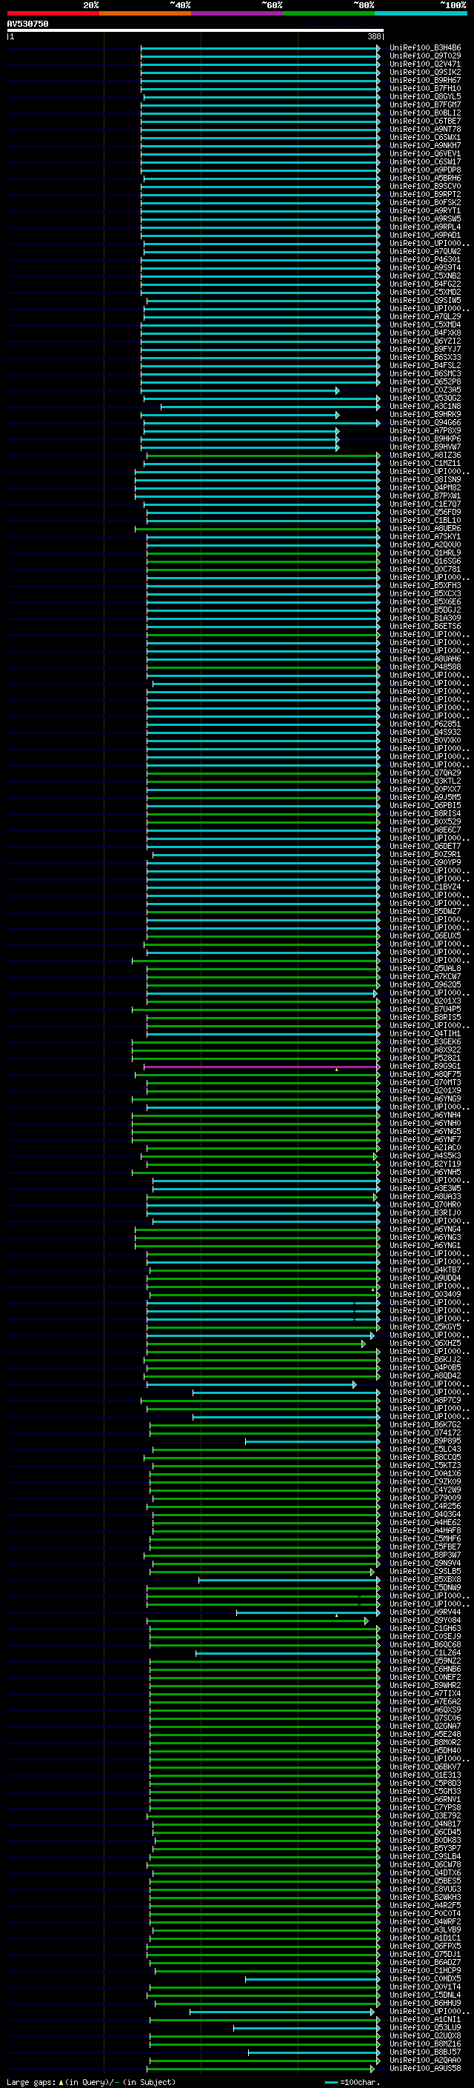Select label UniRef100_B6SX33
The width and height of the screenshot is (474, 2088).
coord(425,358)
